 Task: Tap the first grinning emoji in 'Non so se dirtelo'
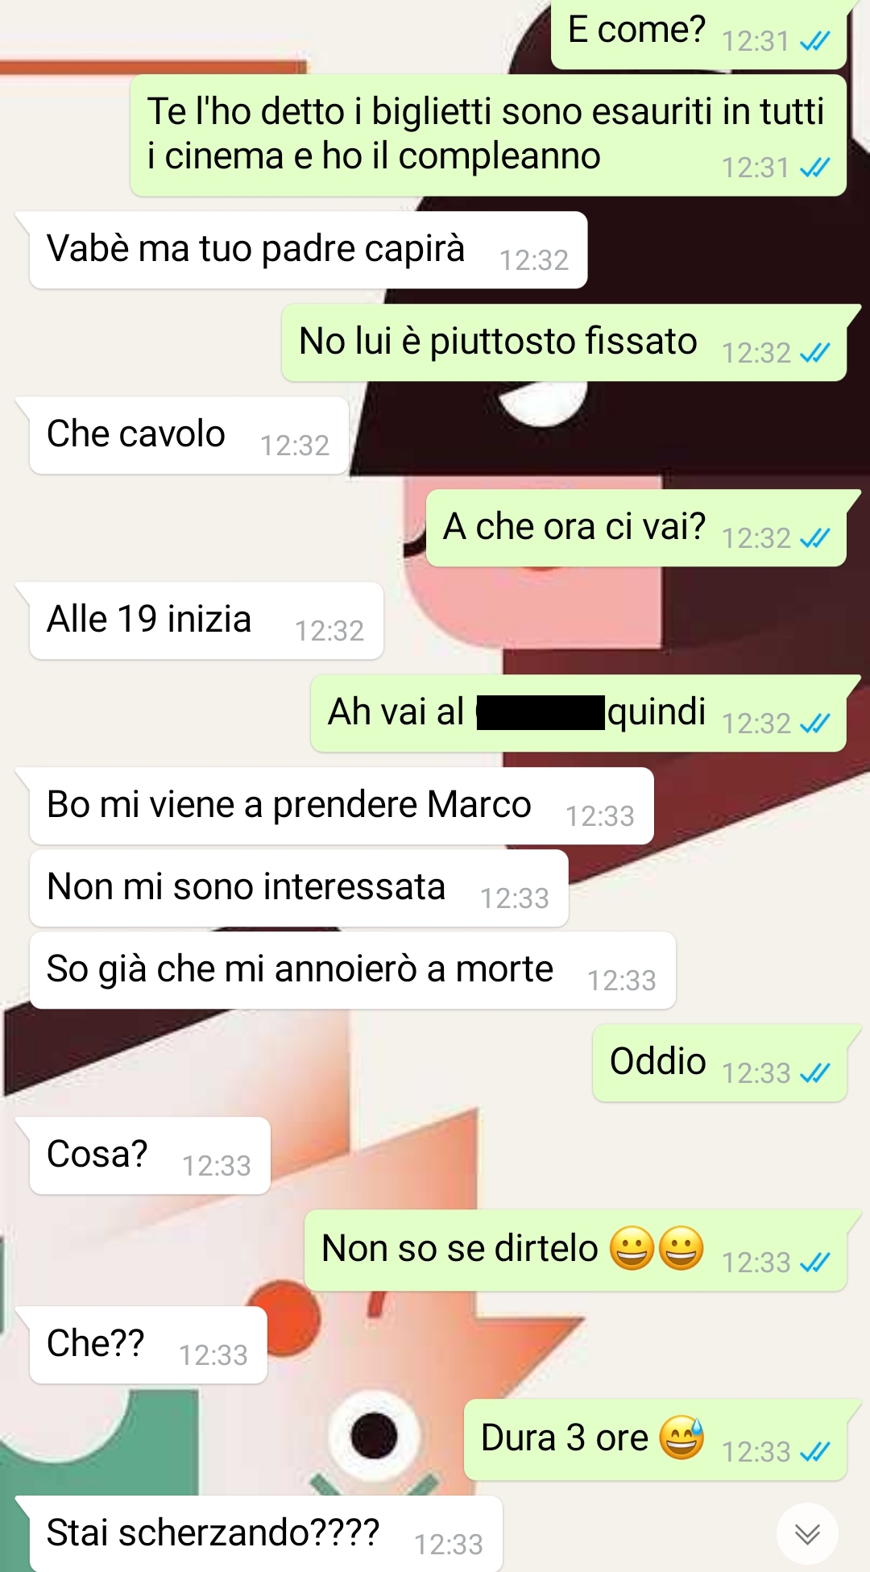632,1248
